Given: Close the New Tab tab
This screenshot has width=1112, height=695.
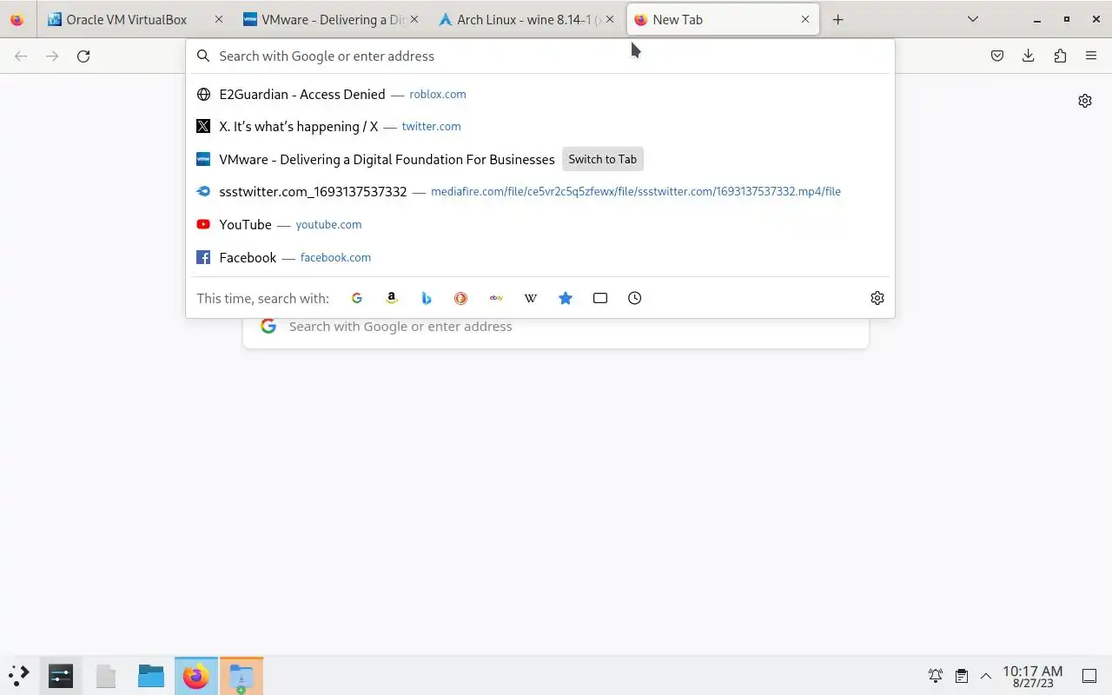Looking at the screenshot, I should 805,19.
